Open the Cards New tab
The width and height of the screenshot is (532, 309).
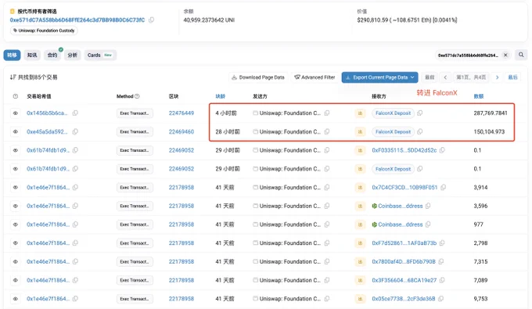click(x=100, y=55)
